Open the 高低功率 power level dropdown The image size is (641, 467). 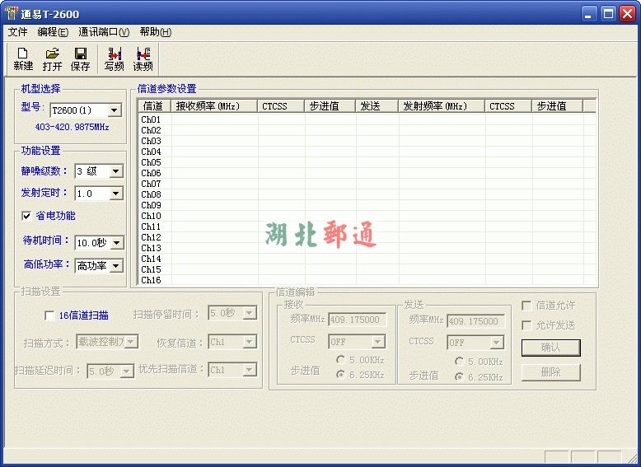115,266
